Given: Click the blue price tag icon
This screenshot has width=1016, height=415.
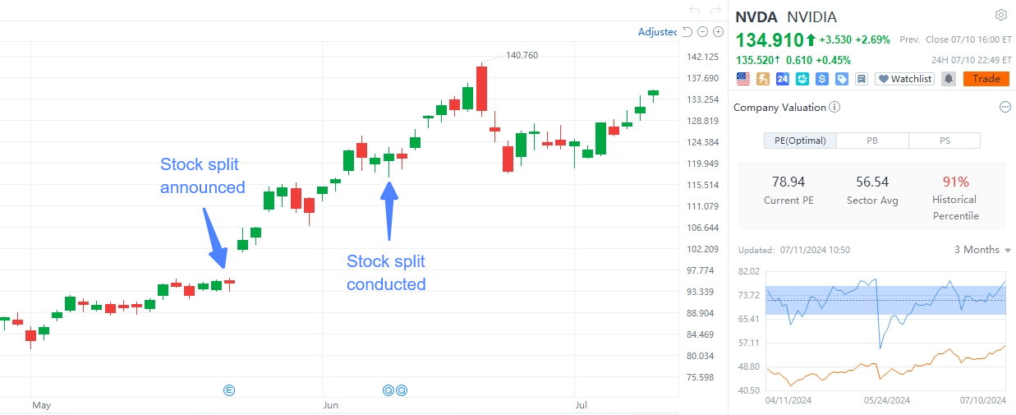Looking at the screenshot, I should (x=842, y=79).
